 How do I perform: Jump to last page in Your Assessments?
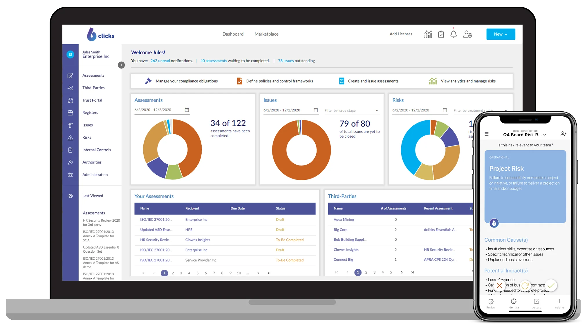pyautogui.click(x=269, y=273)
